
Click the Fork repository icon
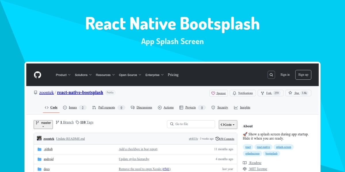[x=262, y=93]
